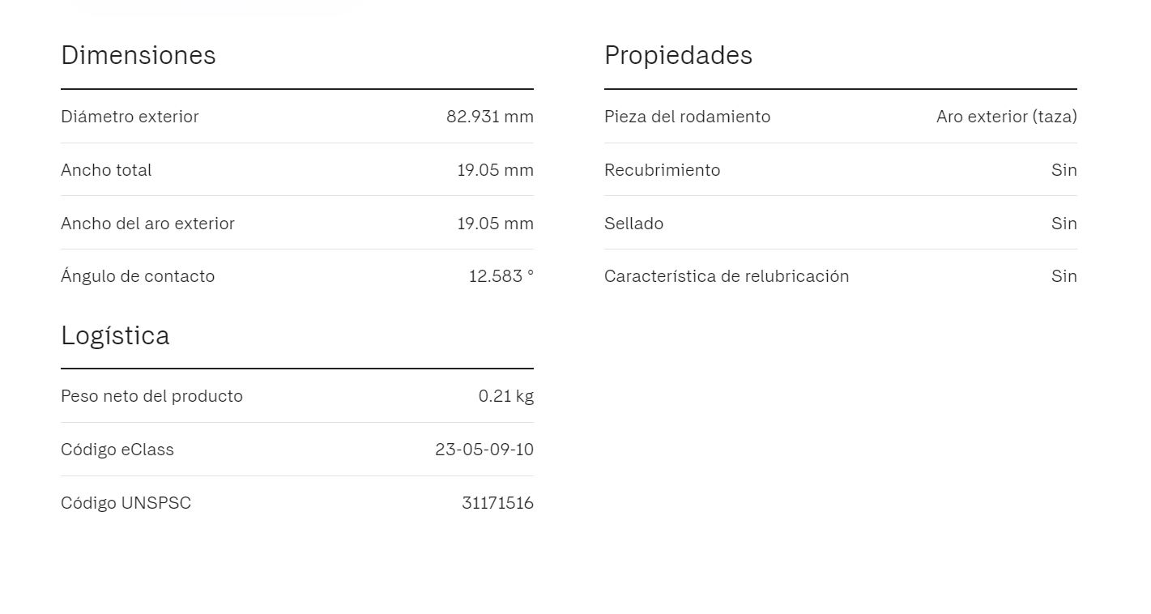The height and width of the screenshot is (614, 1151).
Task: Select the eClass code 23-05-09-10
Action: click(x=484, y=450)
